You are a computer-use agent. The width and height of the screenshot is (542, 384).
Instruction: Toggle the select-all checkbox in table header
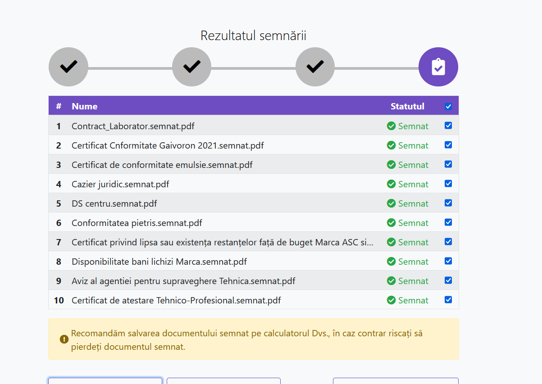[448, 107]
